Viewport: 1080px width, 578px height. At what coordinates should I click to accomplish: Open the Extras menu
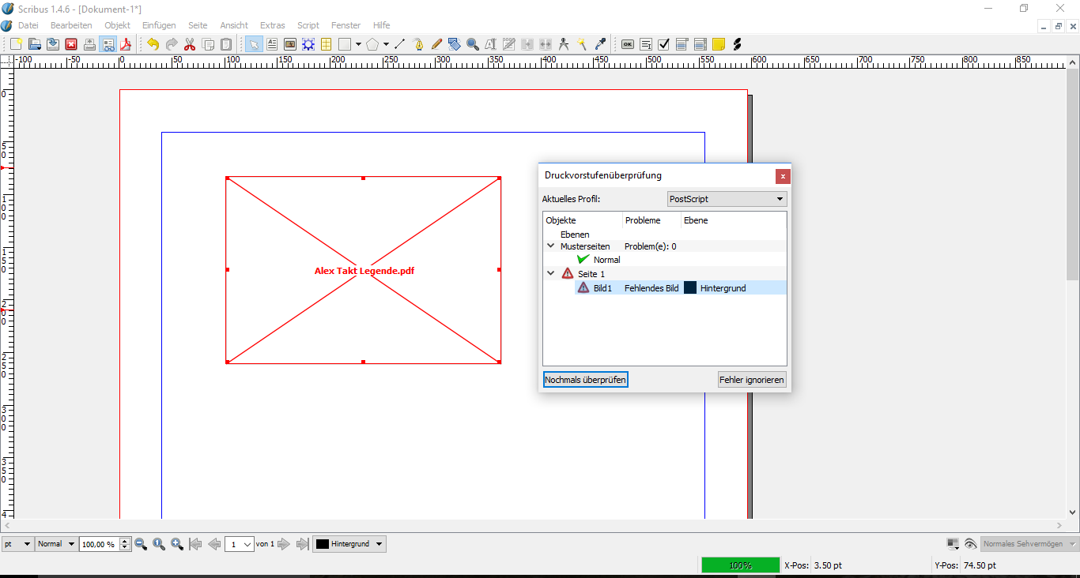coord(273,25)
